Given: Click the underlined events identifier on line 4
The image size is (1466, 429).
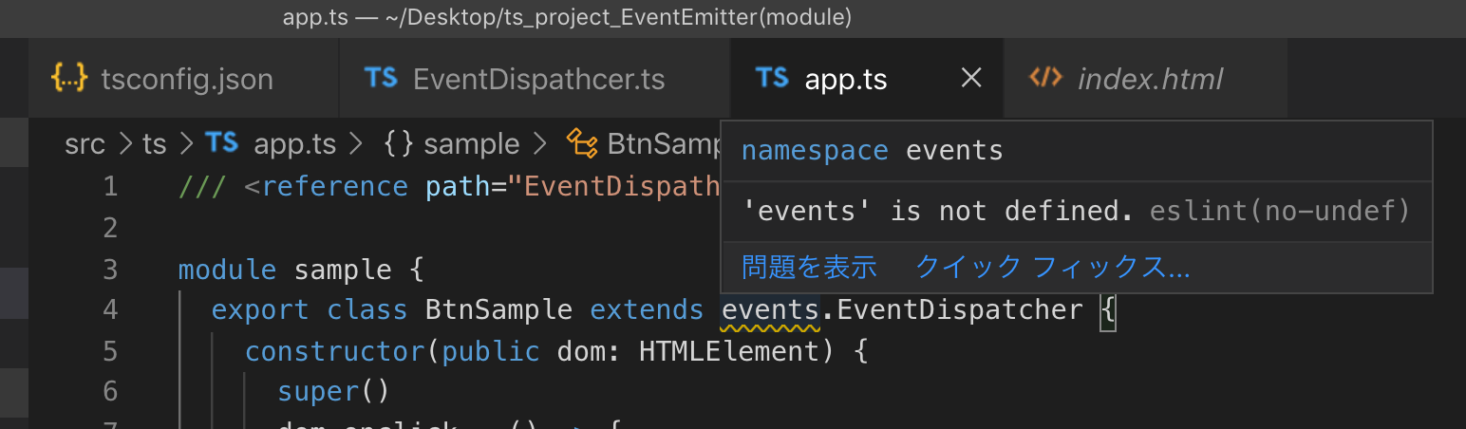Looking at the screenshot, I should click(x=769, y=309).
